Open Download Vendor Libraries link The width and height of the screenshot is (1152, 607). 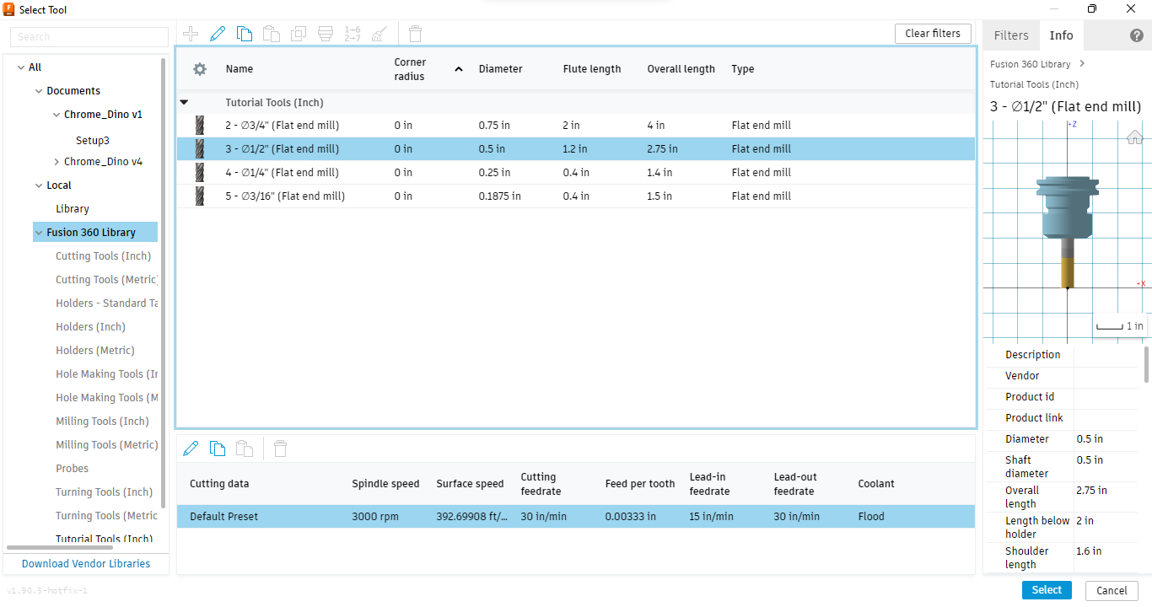tap(86, 564)
